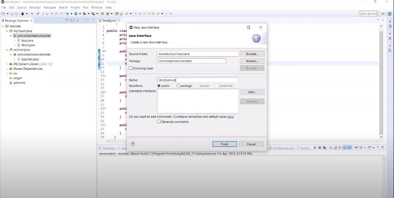Switch to the History tab

coord(304,148)
